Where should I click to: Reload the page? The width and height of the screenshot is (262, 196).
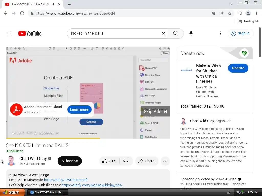[22, 13]
